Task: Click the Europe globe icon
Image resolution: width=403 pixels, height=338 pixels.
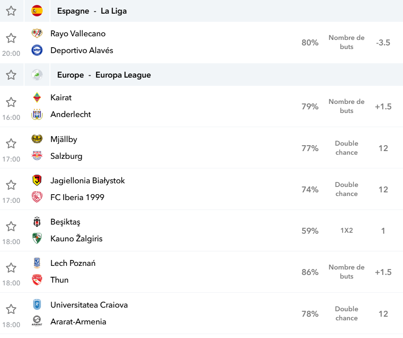Action: (37, 75)
